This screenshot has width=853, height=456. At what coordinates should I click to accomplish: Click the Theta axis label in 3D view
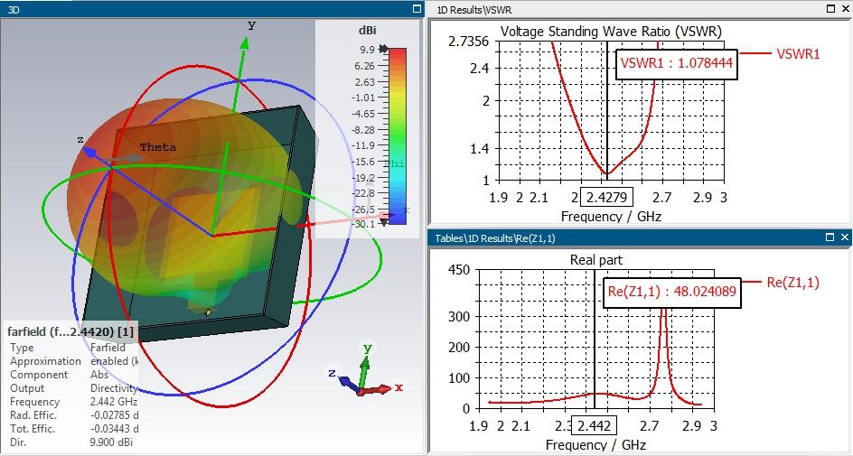click(x=158, y=147)
